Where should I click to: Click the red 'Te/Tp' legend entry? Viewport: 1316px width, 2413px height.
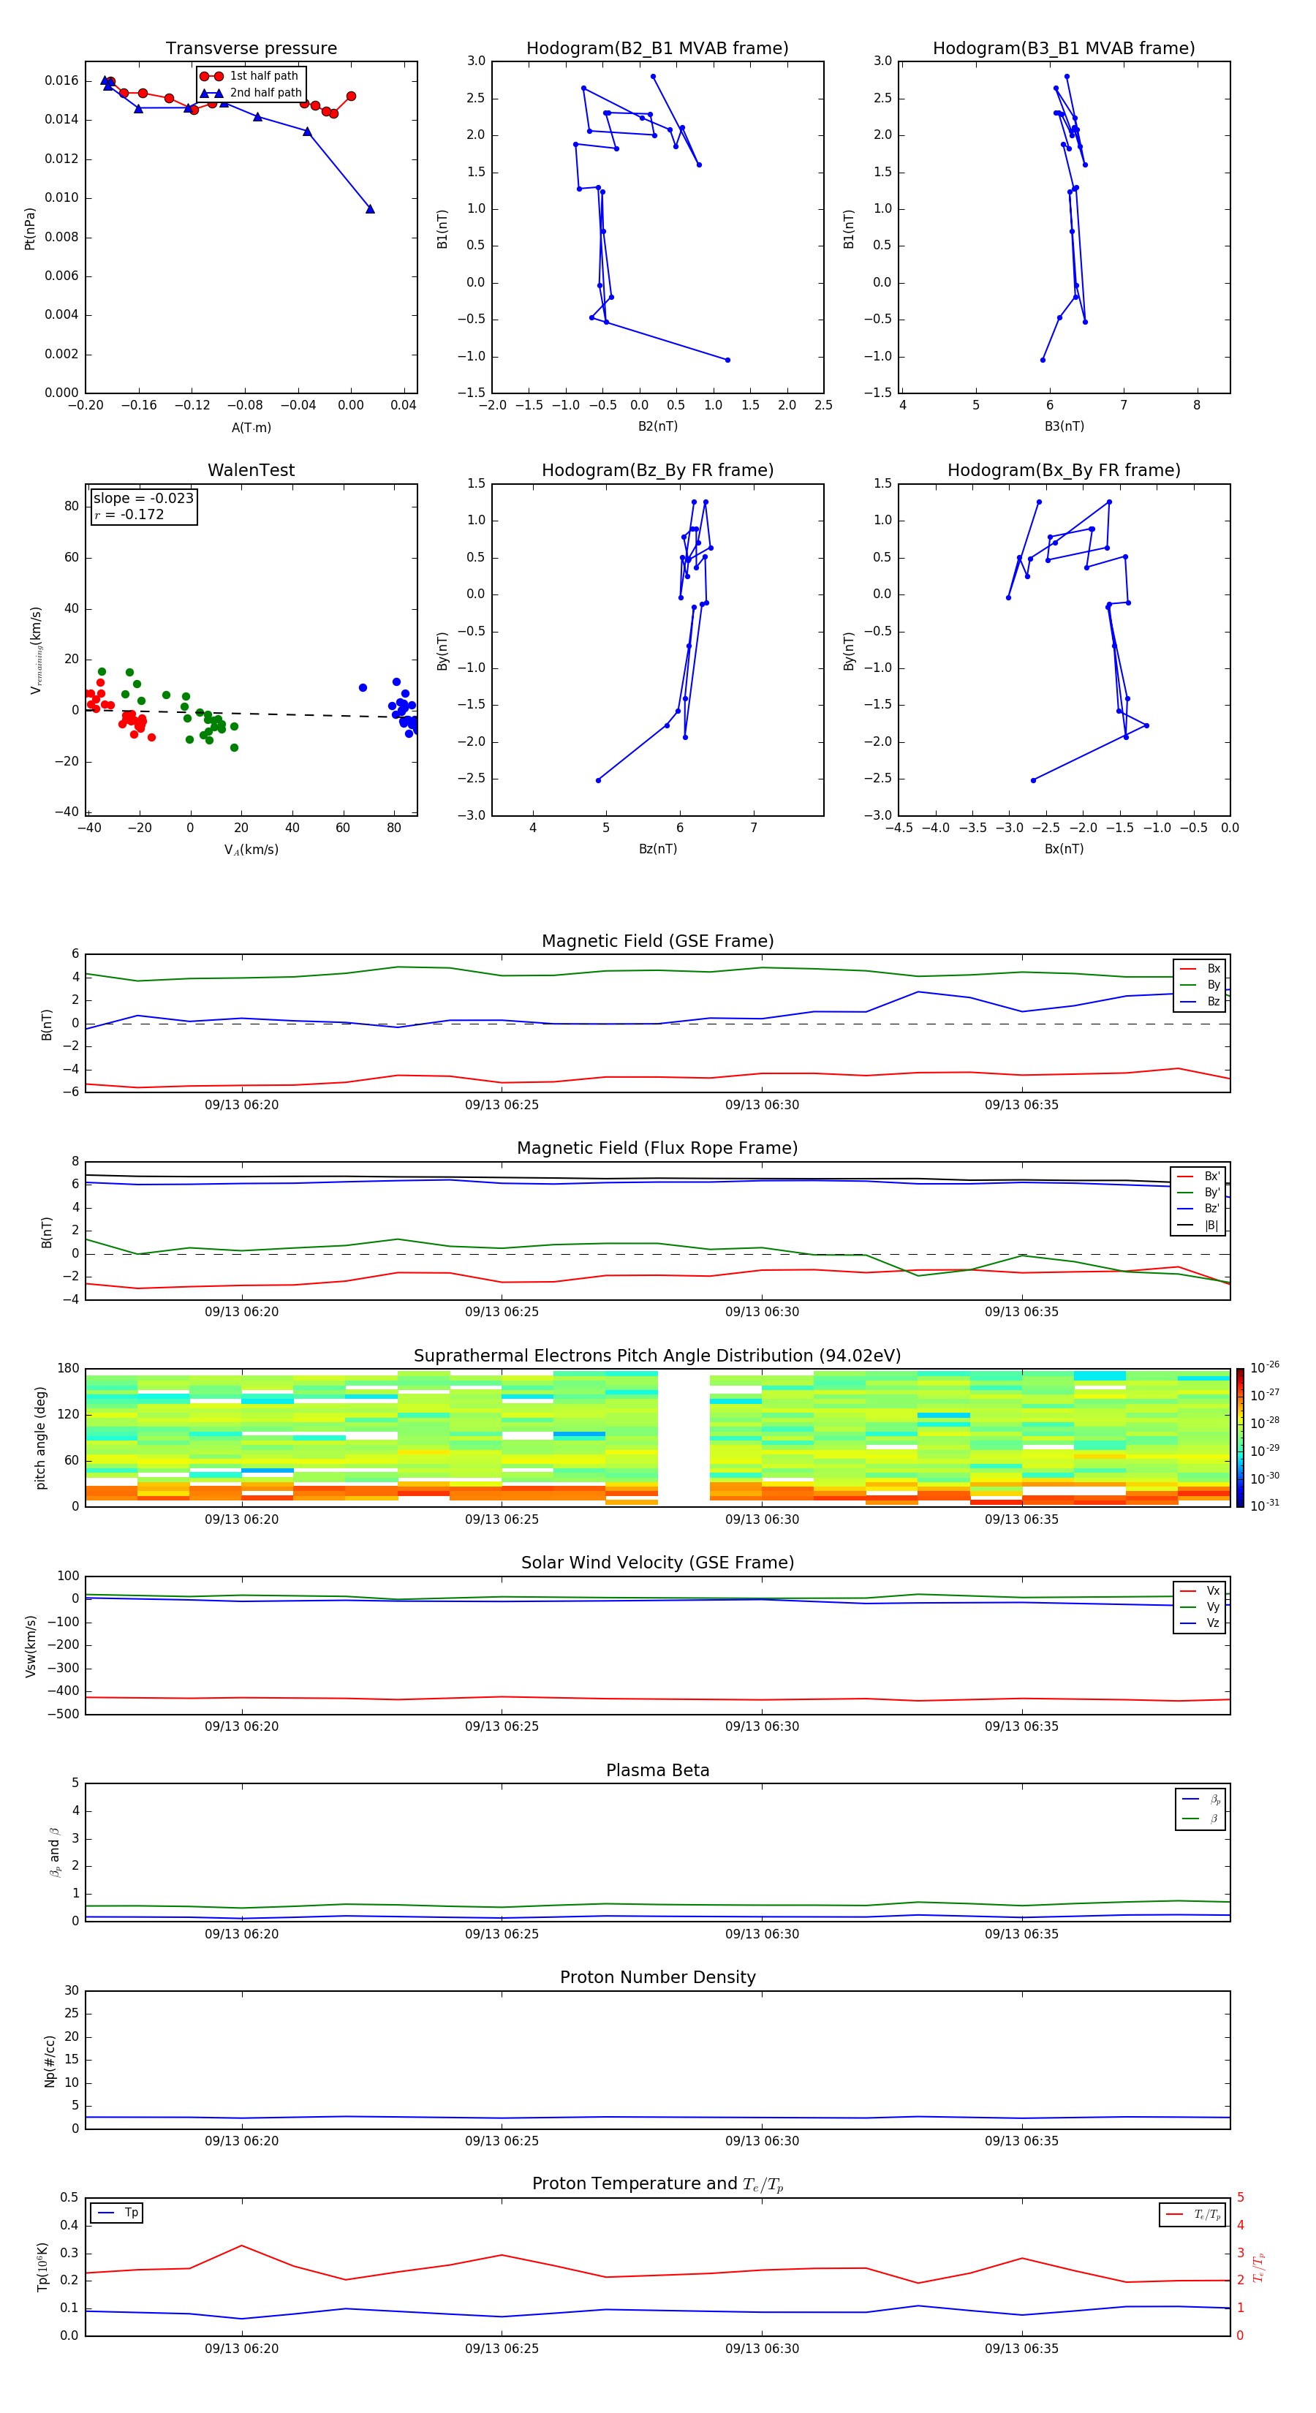[1193, 2214]
